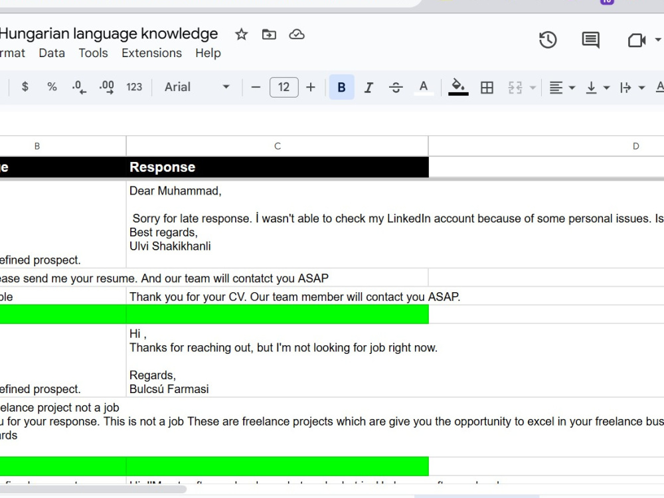The height and width of the screenshot is (498, 664).
Task: Click the font size 12 field
Action: [x=284, y=87]
